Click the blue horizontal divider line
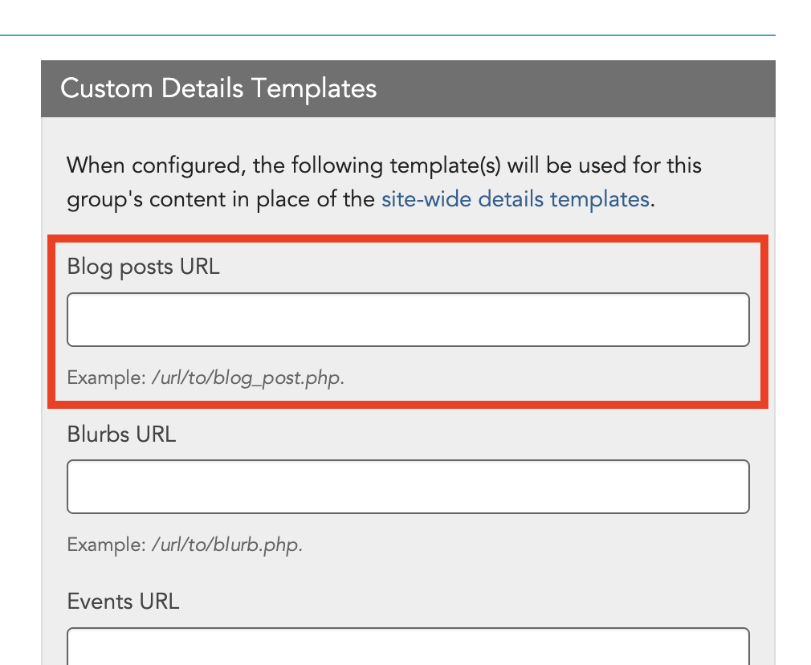Image resolution: width=811 pixels, height=665 pixels. [x=387, y=35]
